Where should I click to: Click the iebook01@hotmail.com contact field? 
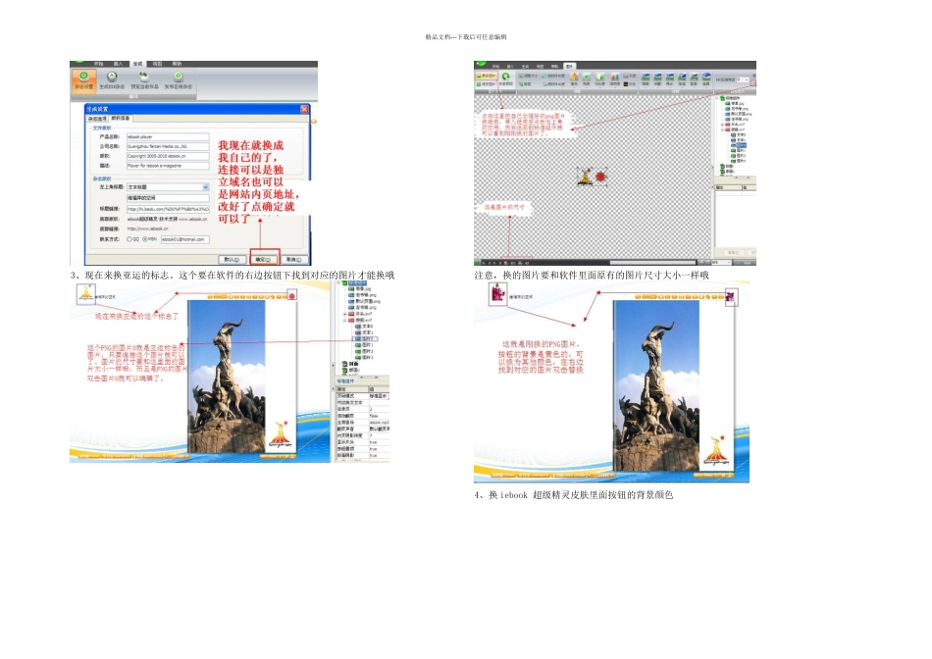click(184, 239)
